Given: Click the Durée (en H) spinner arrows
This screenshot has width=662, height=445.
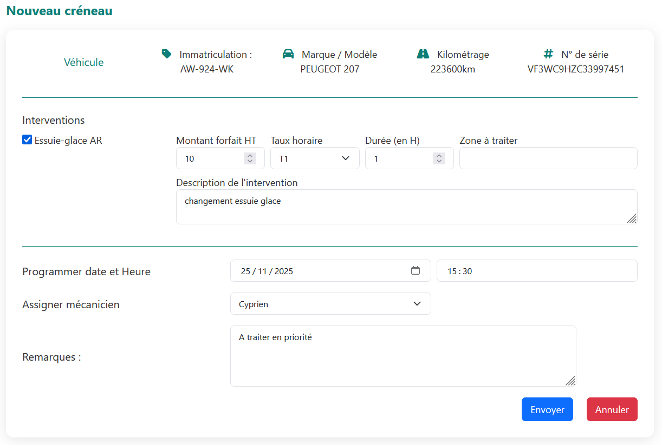Looking at the screenshot, I should click(439, 158).
